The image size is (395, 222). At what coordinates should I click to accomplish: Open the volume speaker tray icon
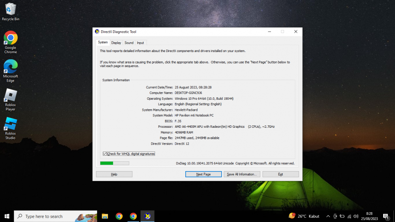pyautogui.click(x=356, y=216)
